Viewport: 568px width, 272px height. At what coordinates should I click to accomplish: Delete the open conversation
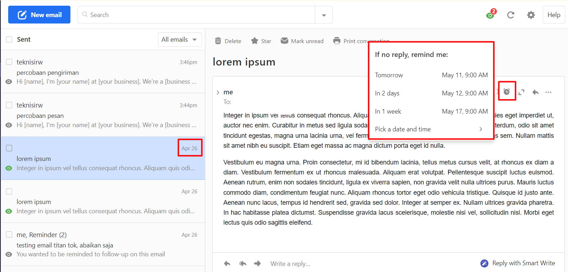[x=228, y=41]
